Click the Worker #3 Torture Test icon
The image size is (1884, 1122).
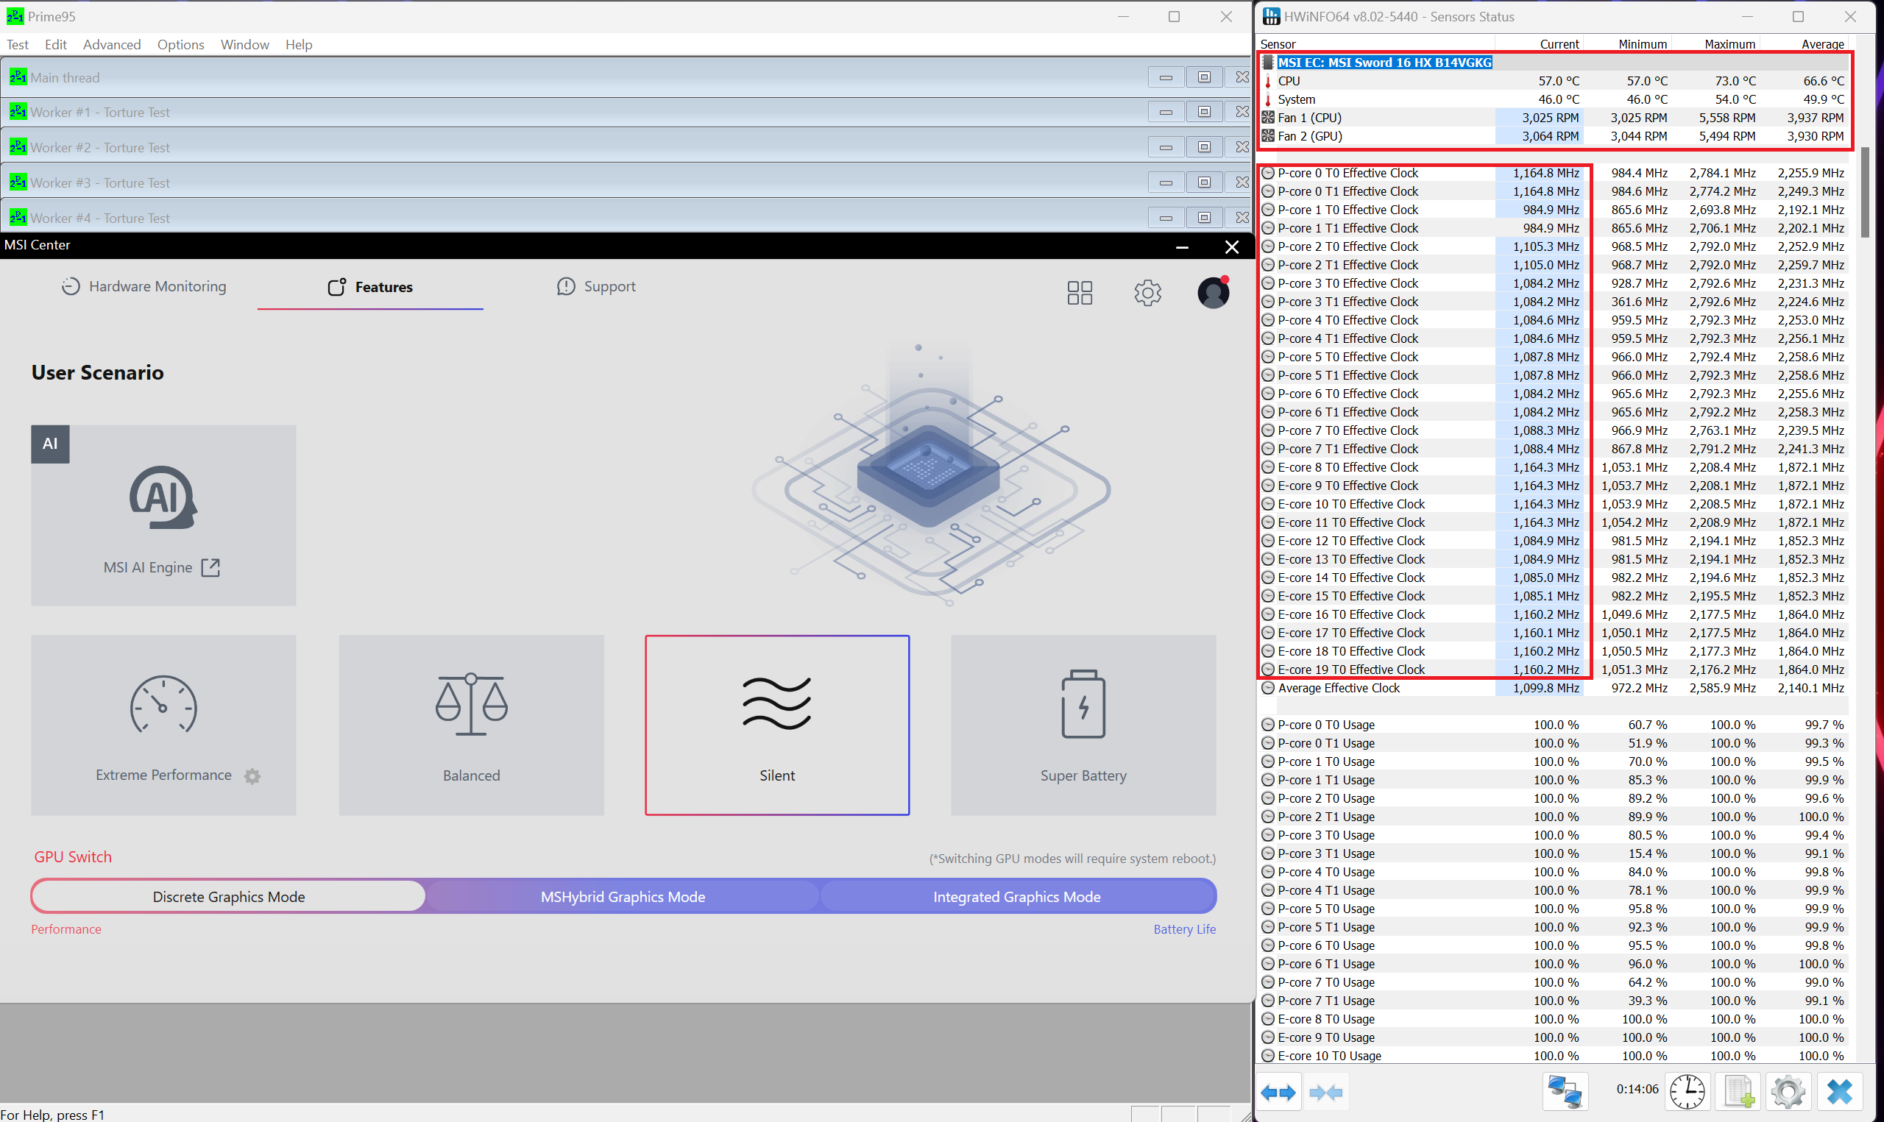pyautogui.click(x=18, y=182)
